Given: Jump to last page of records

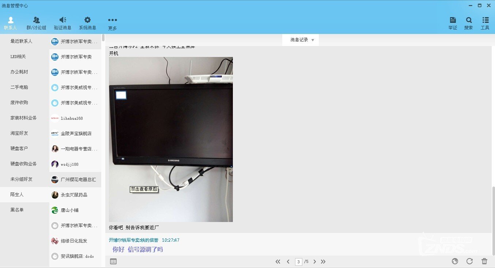Looking at the screenshot, I should pyautogui.click(x=323, y=261).
